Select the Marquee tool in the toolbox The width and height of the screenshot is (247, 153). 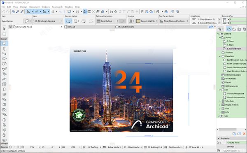tap(4, 34)
